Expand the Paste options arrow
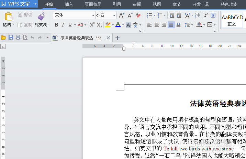Image resolution: width=246 pixels, height=159 pixels. coord(13,24)
